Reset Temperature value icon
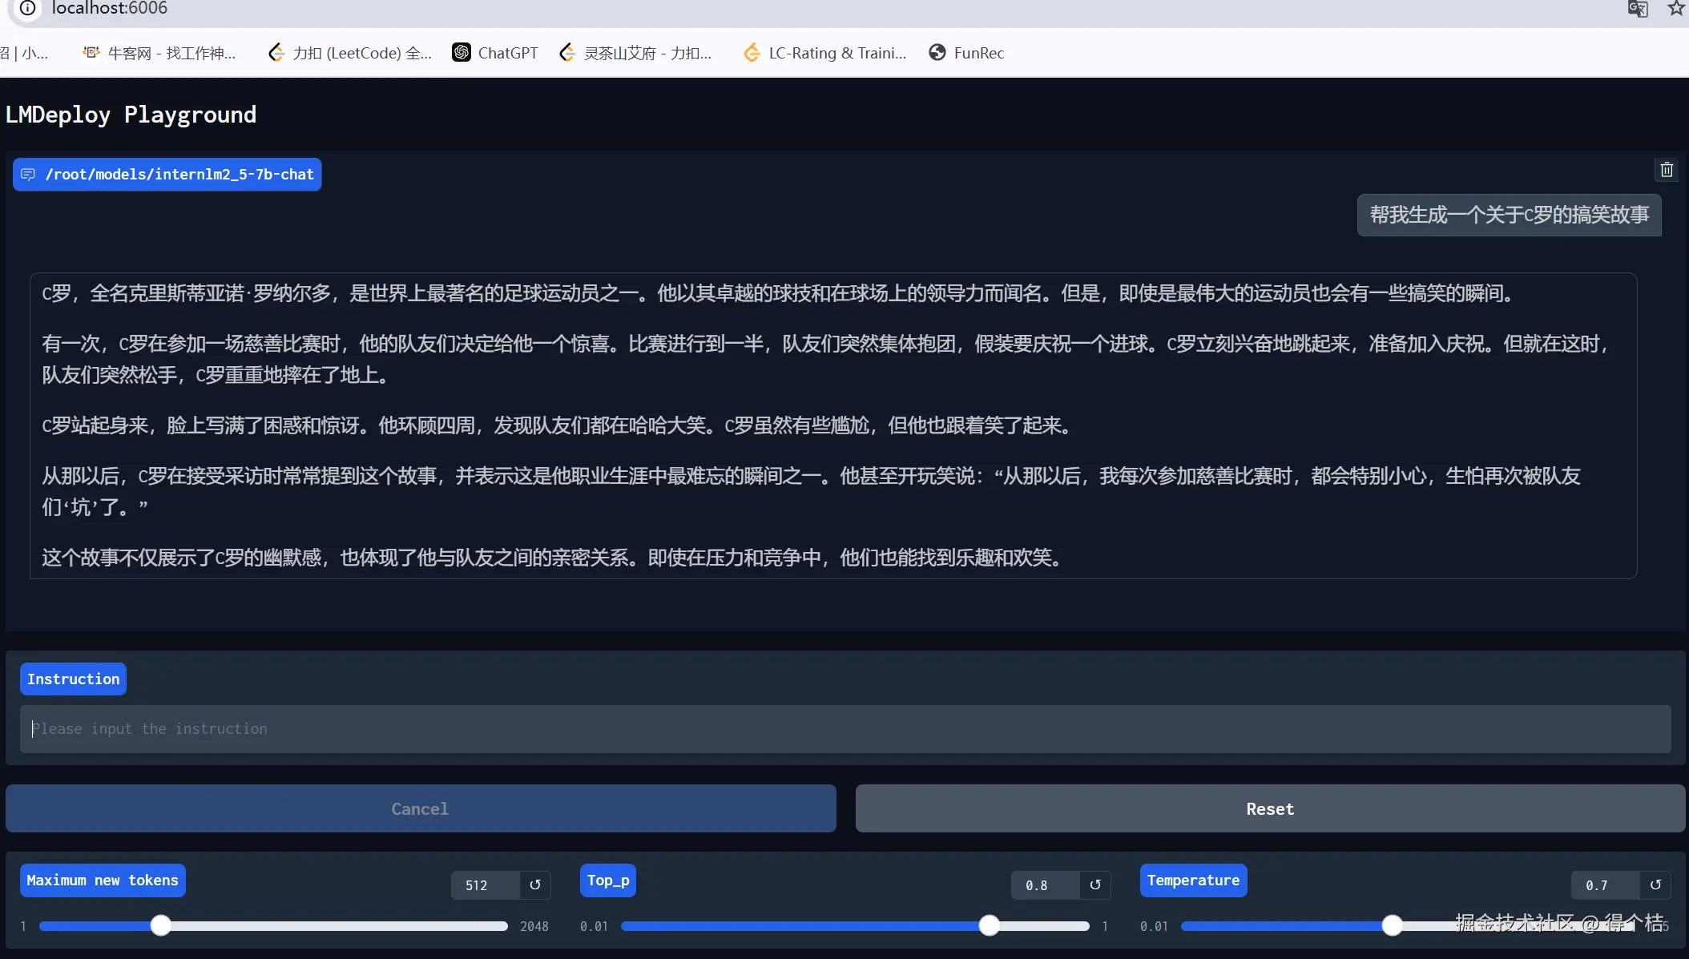This screenshot has width=1689, height=959. (x=1655, y=884)
